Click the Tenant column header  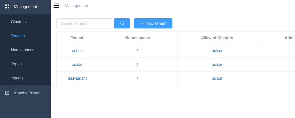click(77, 38)
